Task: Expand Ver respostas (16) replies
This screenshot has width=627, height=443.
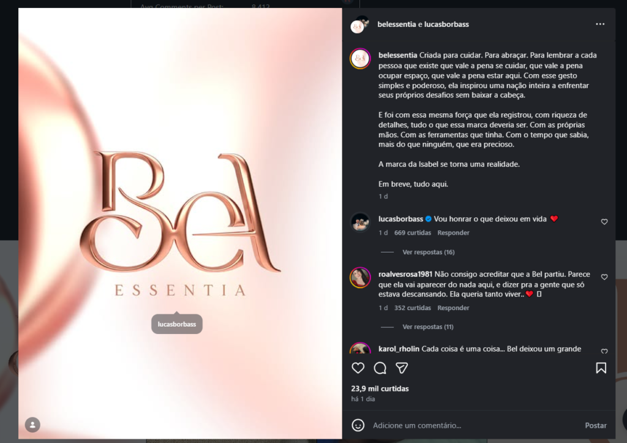Action: point(428,252)
